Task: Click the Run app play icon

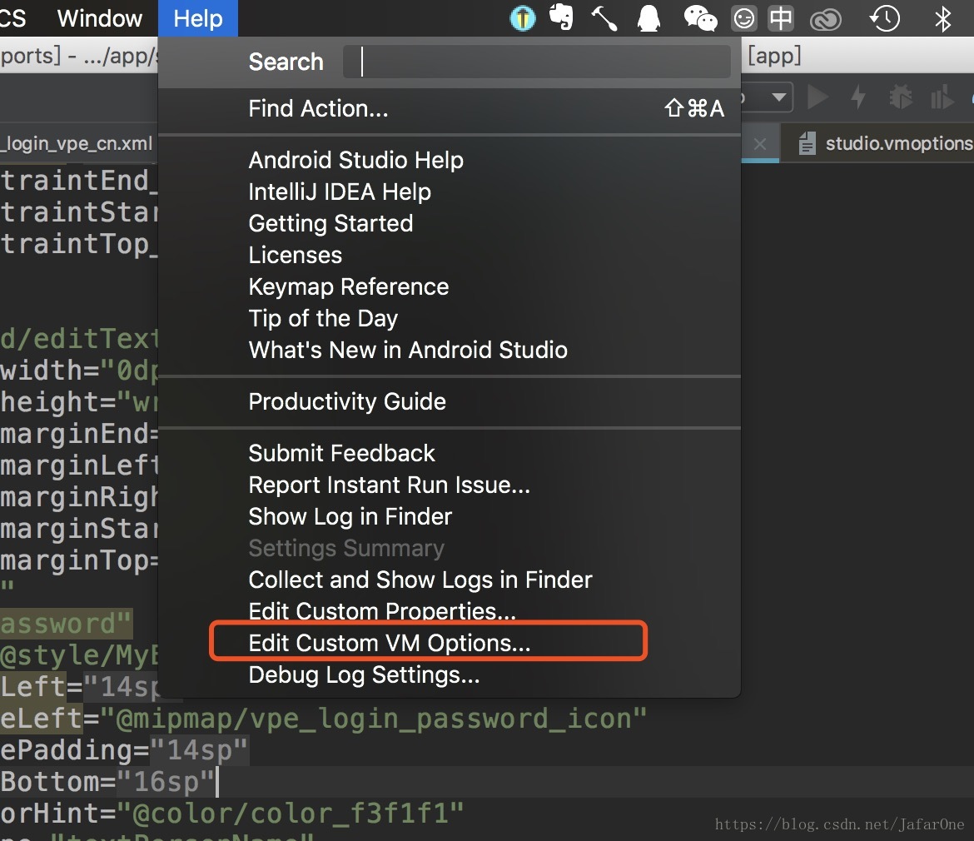Action: [x=818, y=97]
